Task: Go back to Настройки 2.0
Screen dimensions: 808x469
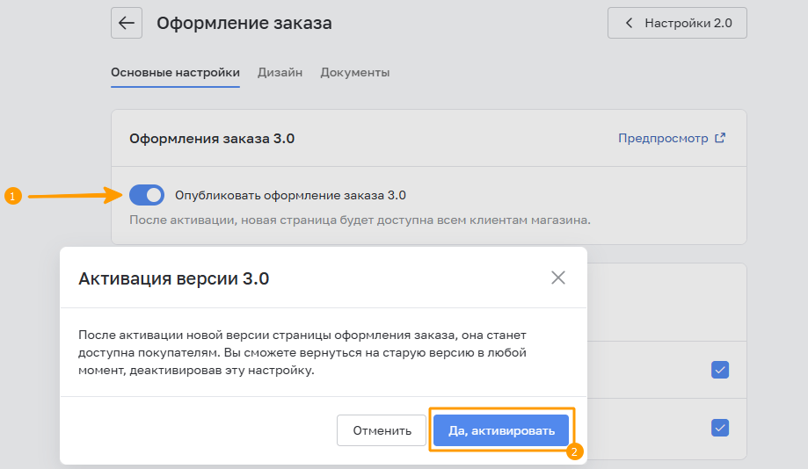Action: (x=677, y=23)
